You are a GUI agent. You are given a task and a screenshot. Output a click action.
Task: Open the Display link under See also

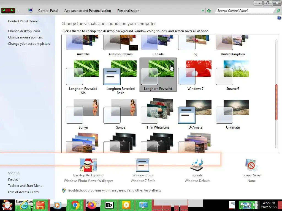(x=13, y=179)
